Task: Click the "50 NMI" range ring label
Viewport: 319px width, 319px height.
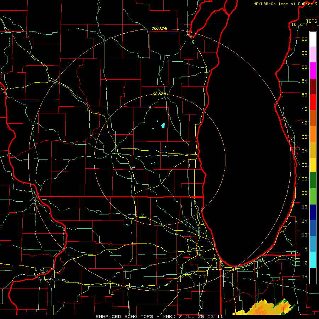Action: pyautogui.click(x=159, y=94)
